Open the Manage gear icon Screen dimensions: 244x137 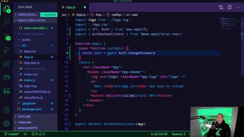(x=6, y=123)
